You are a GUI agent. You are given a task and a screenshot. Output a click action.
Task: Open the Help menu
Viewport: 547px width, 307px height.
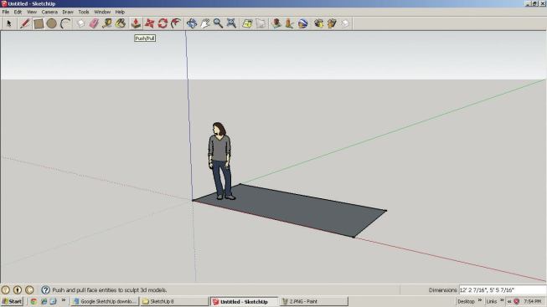coord(120,12)
